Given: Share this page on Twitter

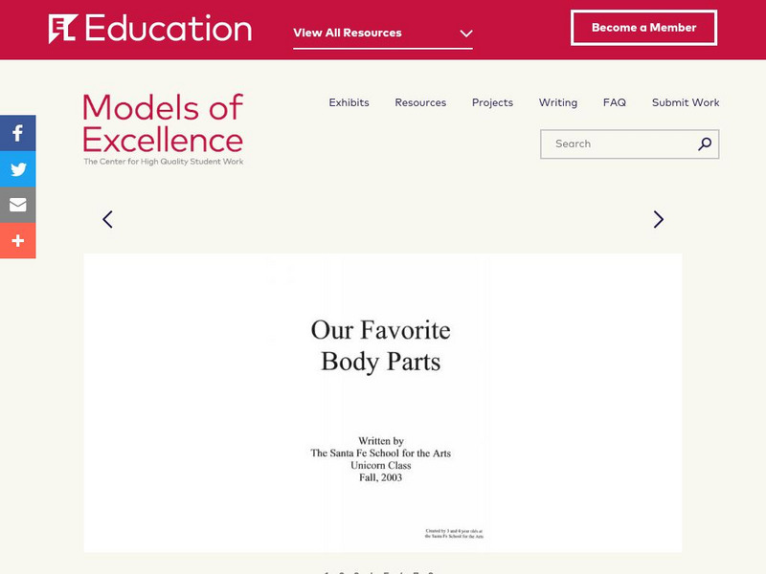Looking at the screenshot, I should coord(17,169).
